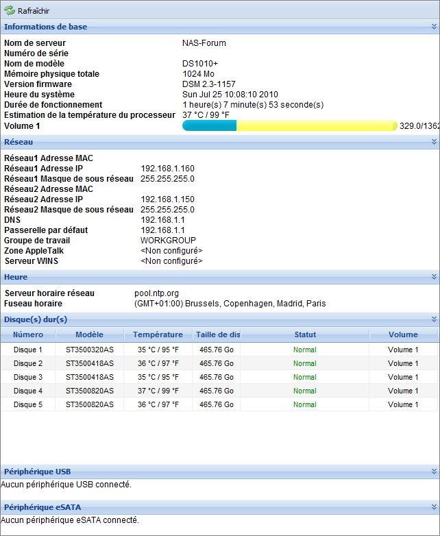The image size is (440, 536).
Task: Sort by the Modèle column header
Action: (x=90, y=334)
